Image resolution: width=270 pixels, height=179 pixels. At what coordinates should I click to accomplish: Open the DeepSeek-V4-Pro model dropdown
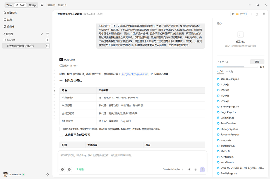[x=173, y=170]
